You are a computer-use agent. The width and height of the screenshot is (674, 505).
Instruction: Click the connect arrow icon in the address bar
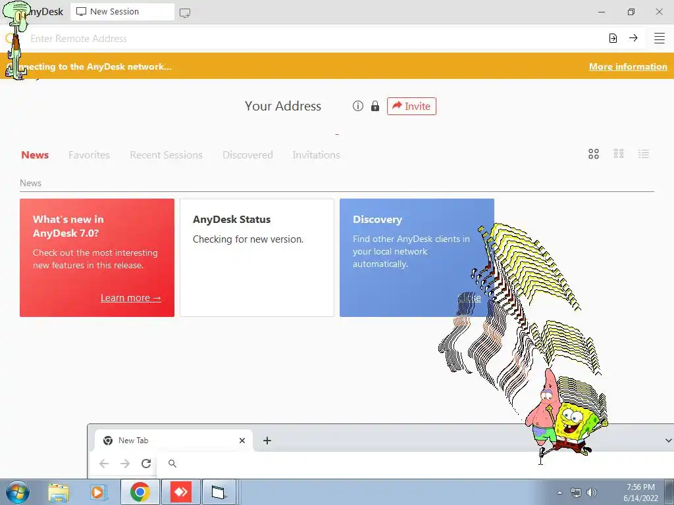pyautogui.click(x=633, y=38)
